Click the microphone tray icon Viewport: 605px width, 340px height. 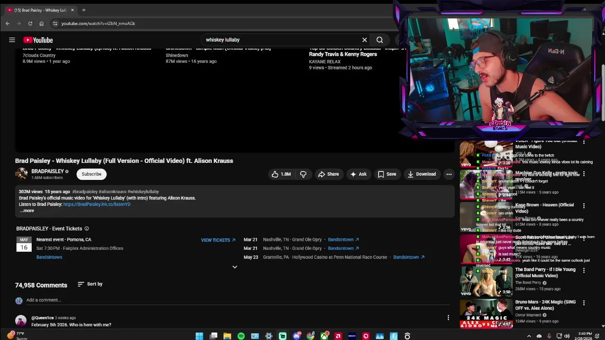[549, 336]
